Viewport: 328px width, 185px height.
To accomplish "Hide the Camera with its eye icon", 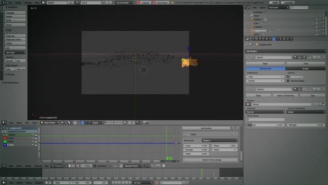I will [317, 20].
